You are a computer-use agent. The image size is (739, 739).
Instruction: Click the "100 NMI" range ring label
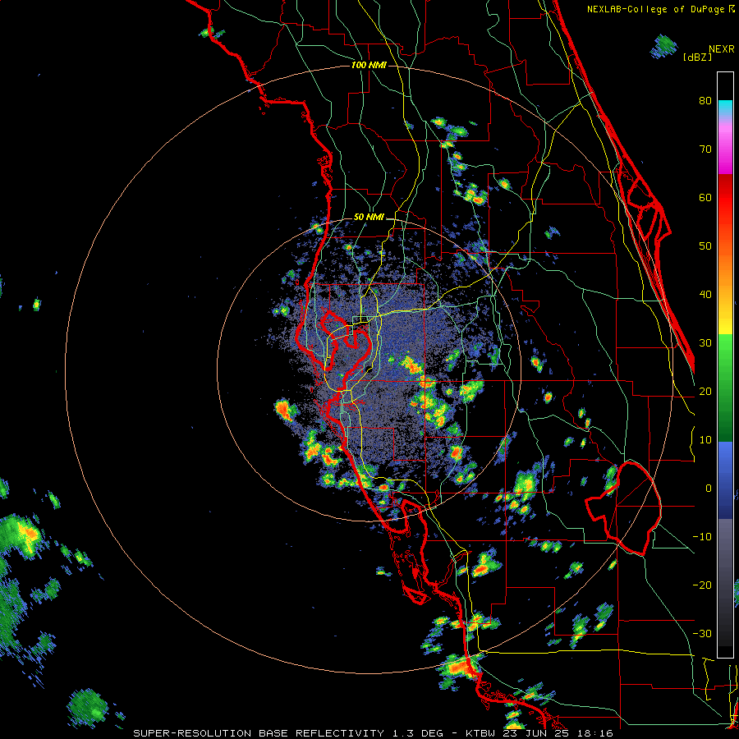click(369, 65)
